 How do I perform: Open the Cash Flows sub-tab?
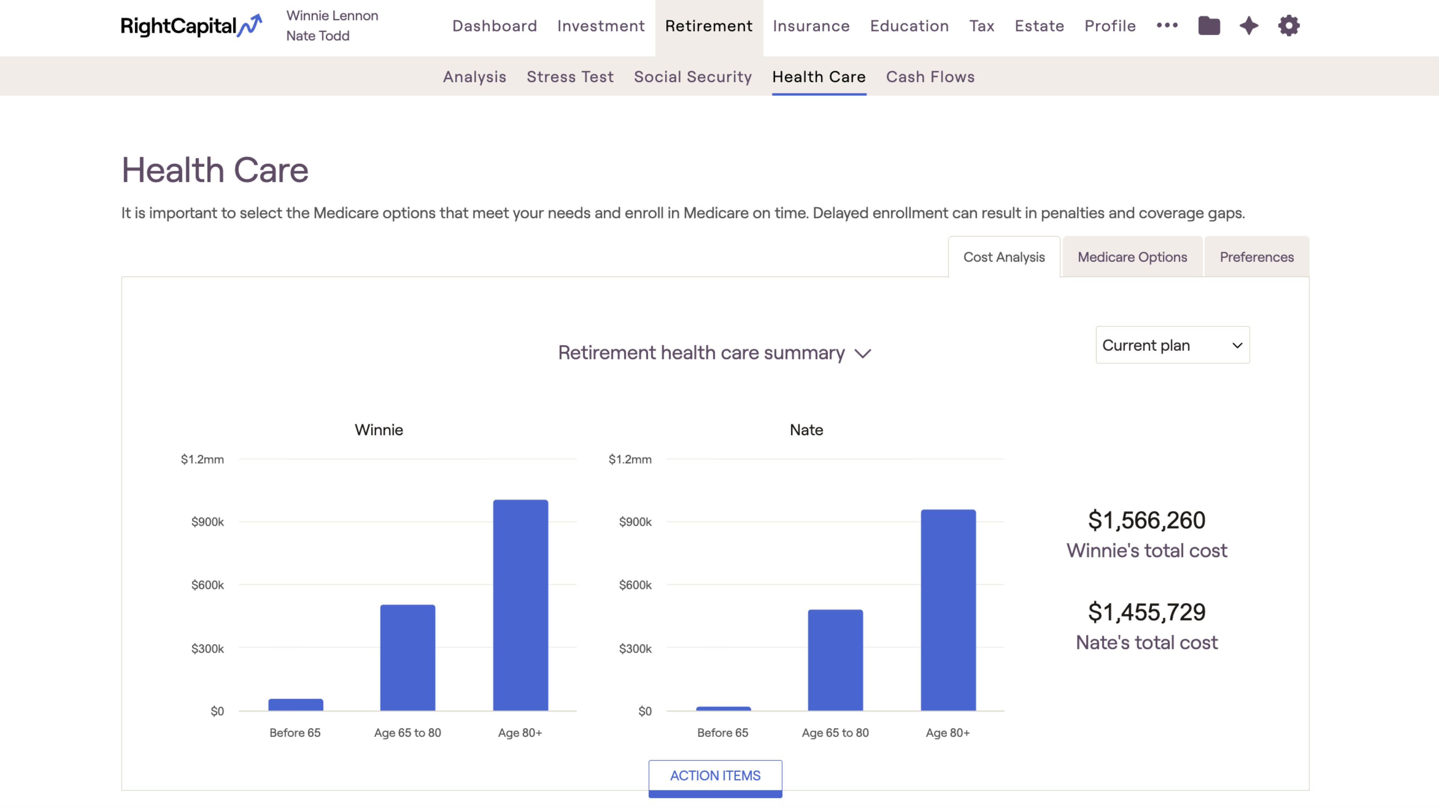(930, 76)
